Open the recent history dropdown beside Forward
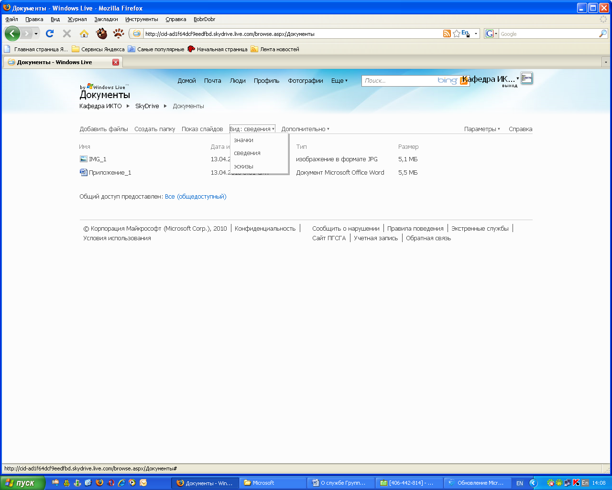The width and height of the screenshot is (612, 490). tap(36, 34)
